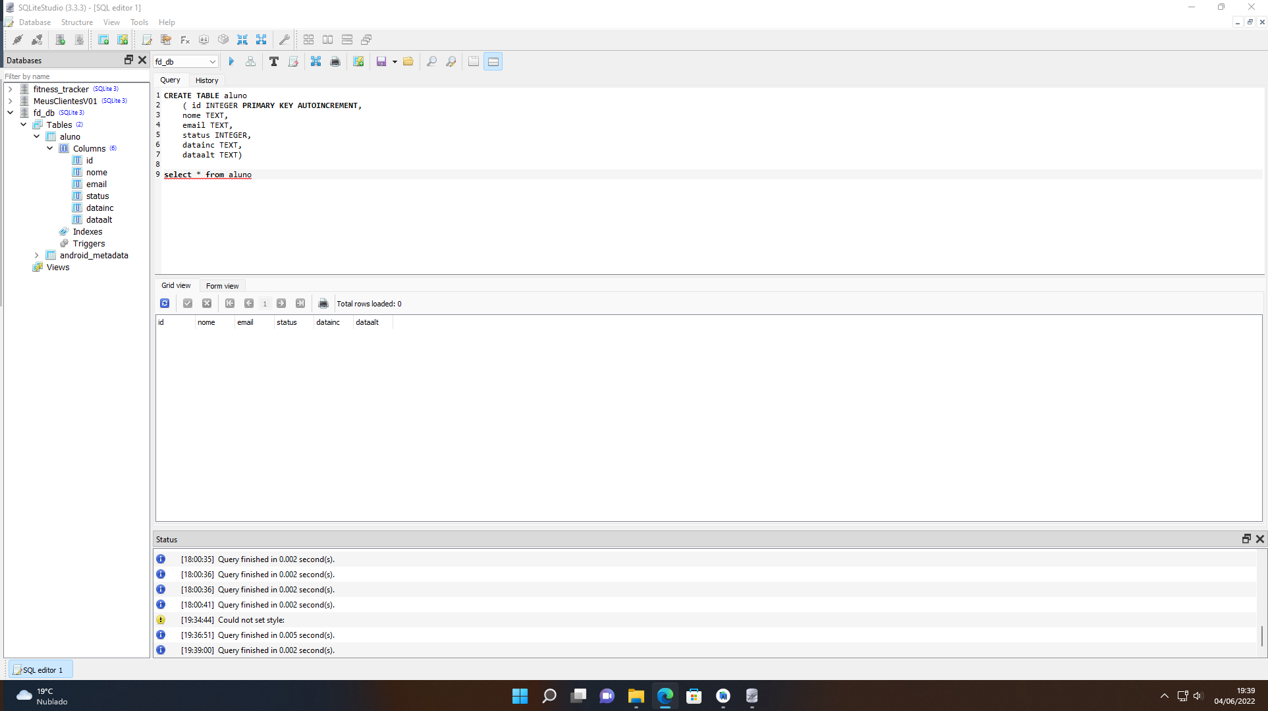
Task: Refresh grid results with the reload icon
Action: (x=165, y=303)
